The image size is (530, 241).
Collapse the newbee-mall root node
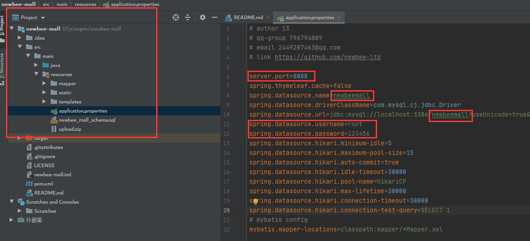(x=12, y=29)
